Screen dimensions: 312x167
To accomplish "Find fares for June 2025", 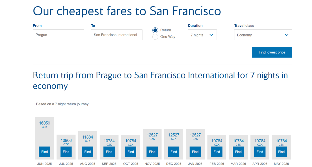I will [44, 152].
